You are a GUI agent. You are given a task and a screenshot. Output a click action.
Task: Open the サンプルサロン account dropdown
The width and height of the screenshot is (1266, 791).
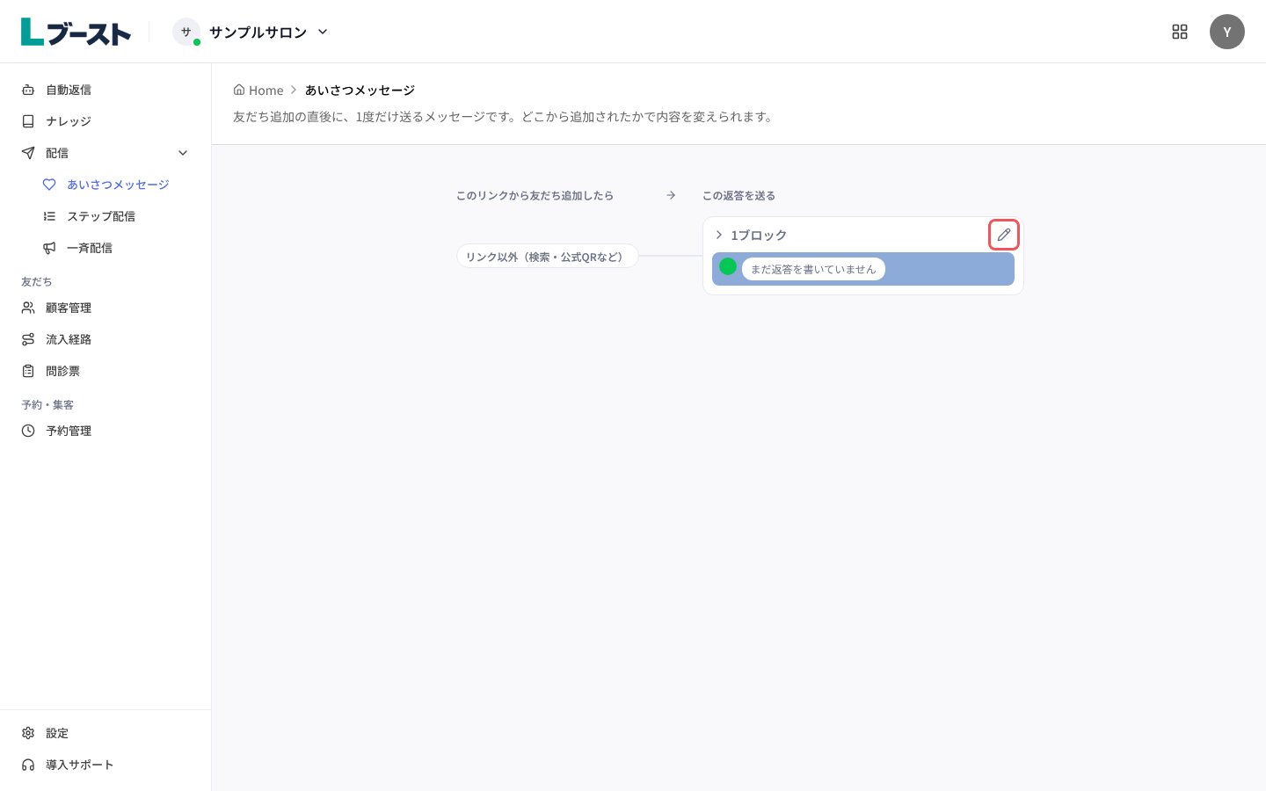(x=251, y=32)
